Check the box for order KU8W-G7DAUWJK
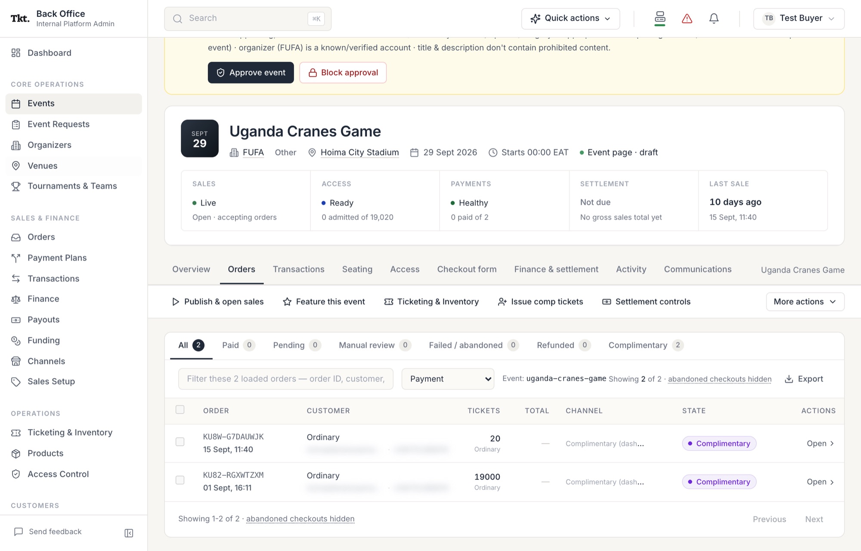The width and height of the screenshot is (861, 551). pos(180,442)
